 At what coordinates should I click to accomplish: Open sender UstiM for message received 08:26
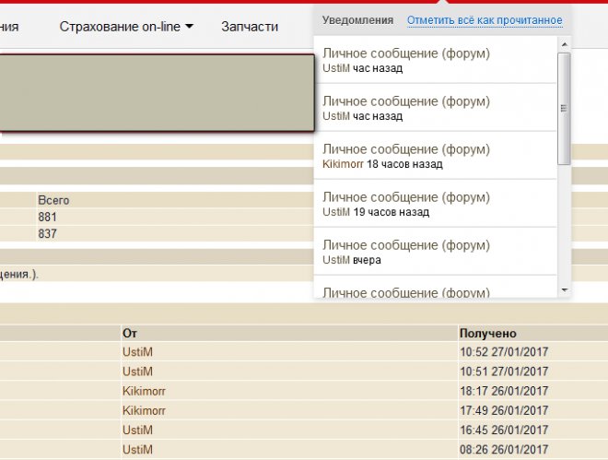pos(136,450)
